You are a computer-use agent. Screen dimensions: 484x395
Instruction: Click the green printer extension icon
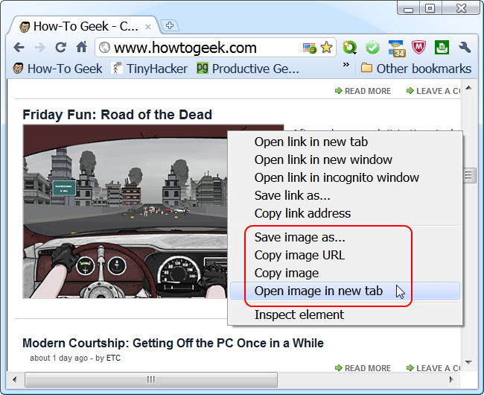tap(442, 47)
